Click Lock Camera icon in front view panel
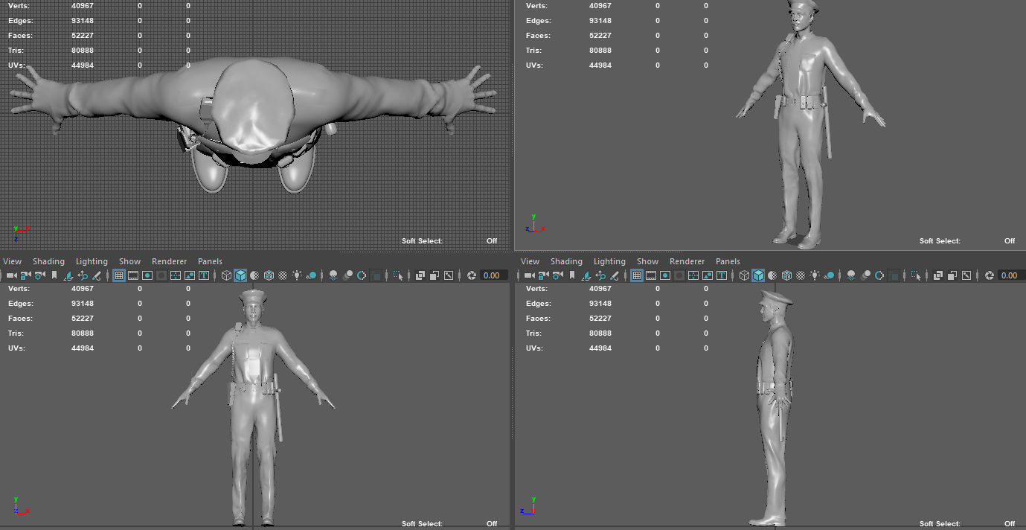1026x530 pixels. tap(25, 275)
